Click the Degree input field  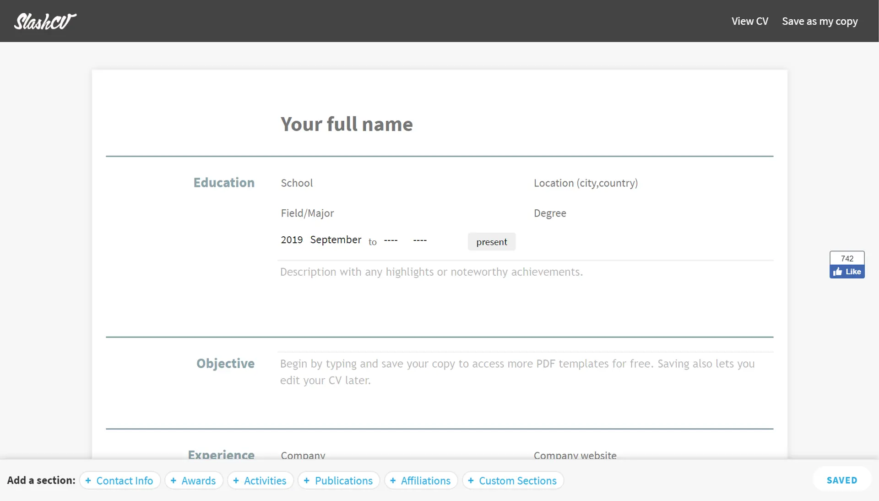[x=550, y=213]
